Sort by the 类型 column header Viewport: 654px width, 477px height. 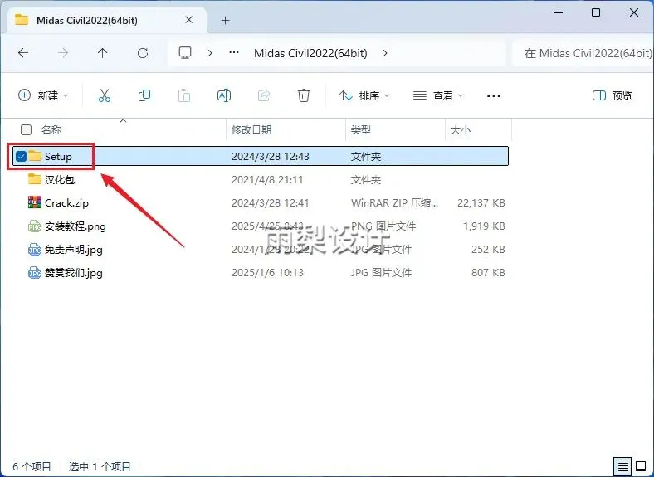coord(361,129)
